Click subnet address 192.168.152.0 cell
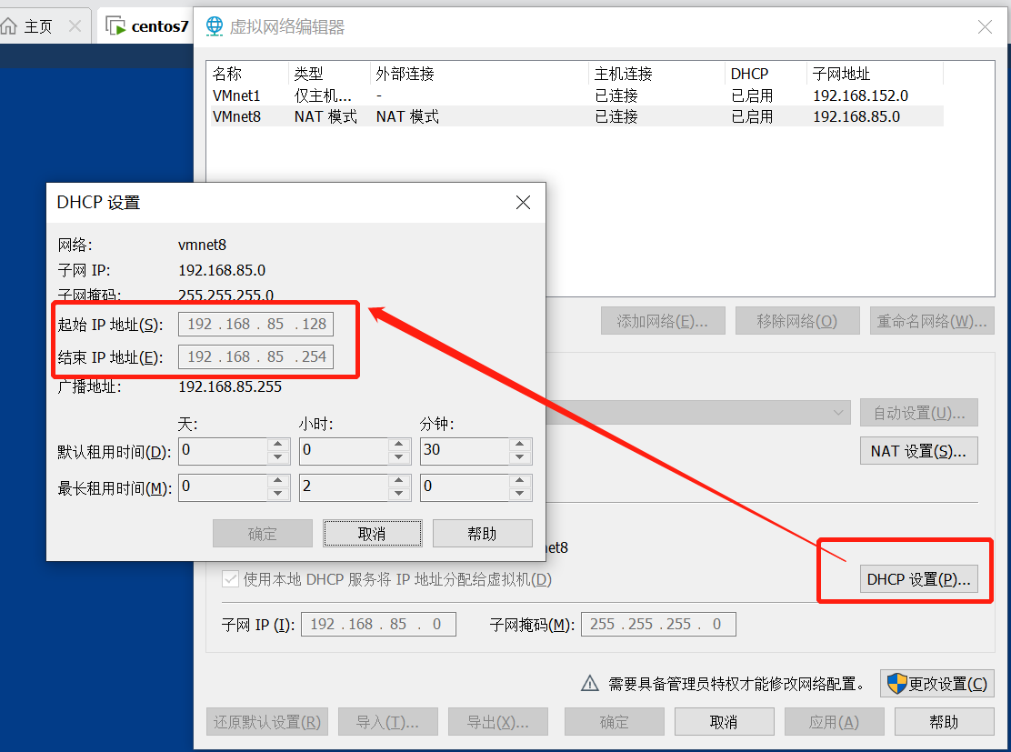 tap(860, 96)
